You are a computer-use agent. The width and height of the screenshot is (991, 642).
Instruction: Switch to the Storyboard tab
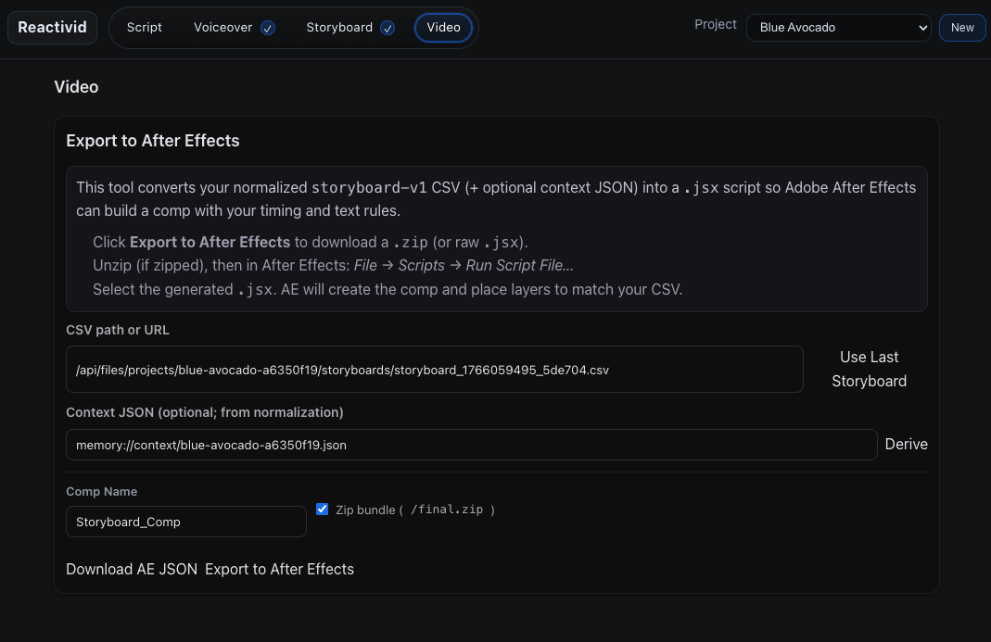[339, 28]
